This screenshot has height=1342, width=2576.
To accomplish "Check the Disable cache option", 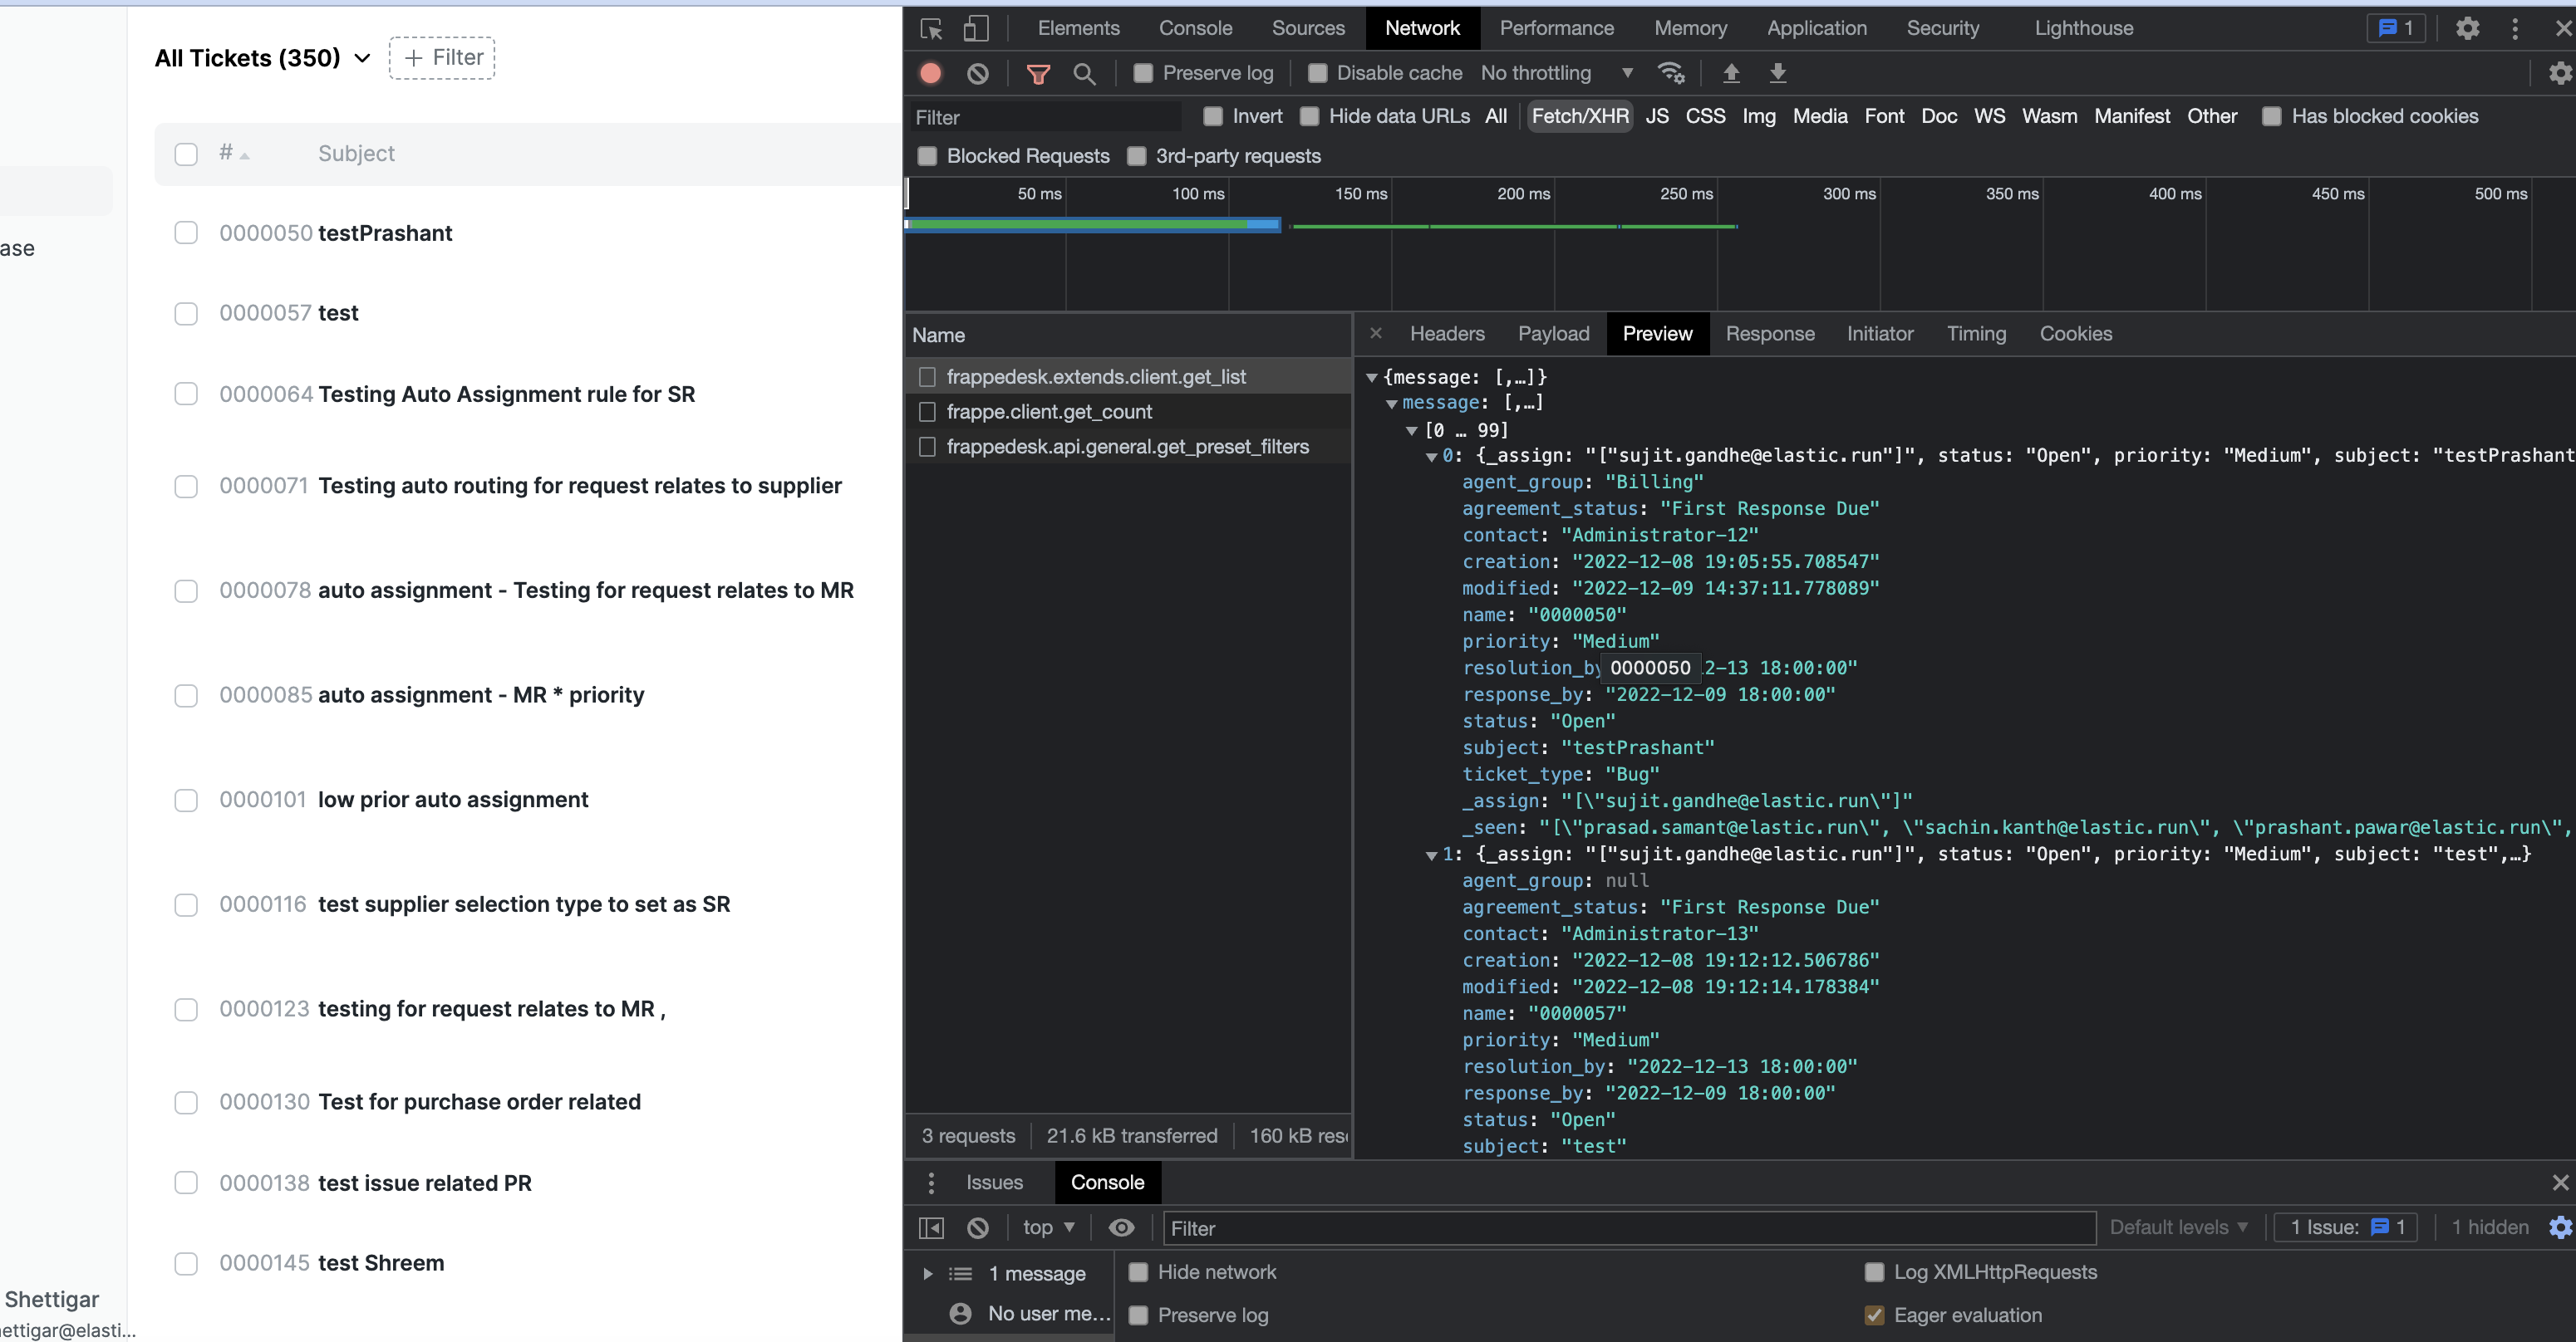I will click(1317, 73).
